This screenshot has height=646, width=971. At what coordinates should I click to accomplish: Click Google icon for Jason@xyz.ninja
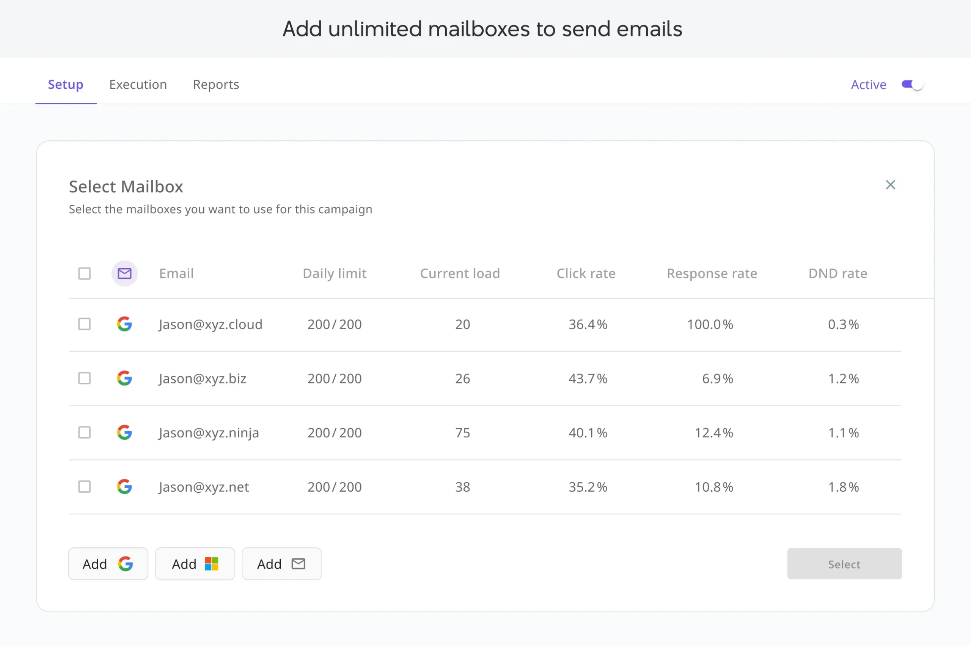coord(125,431)
